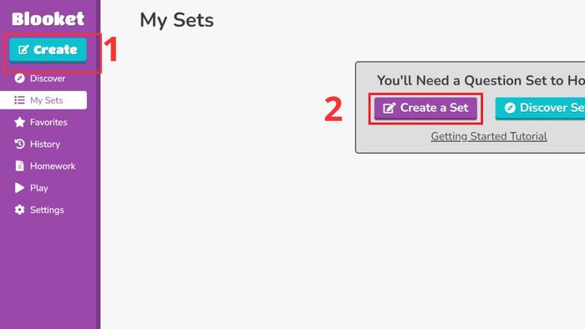Click the History clock icon

19,144
